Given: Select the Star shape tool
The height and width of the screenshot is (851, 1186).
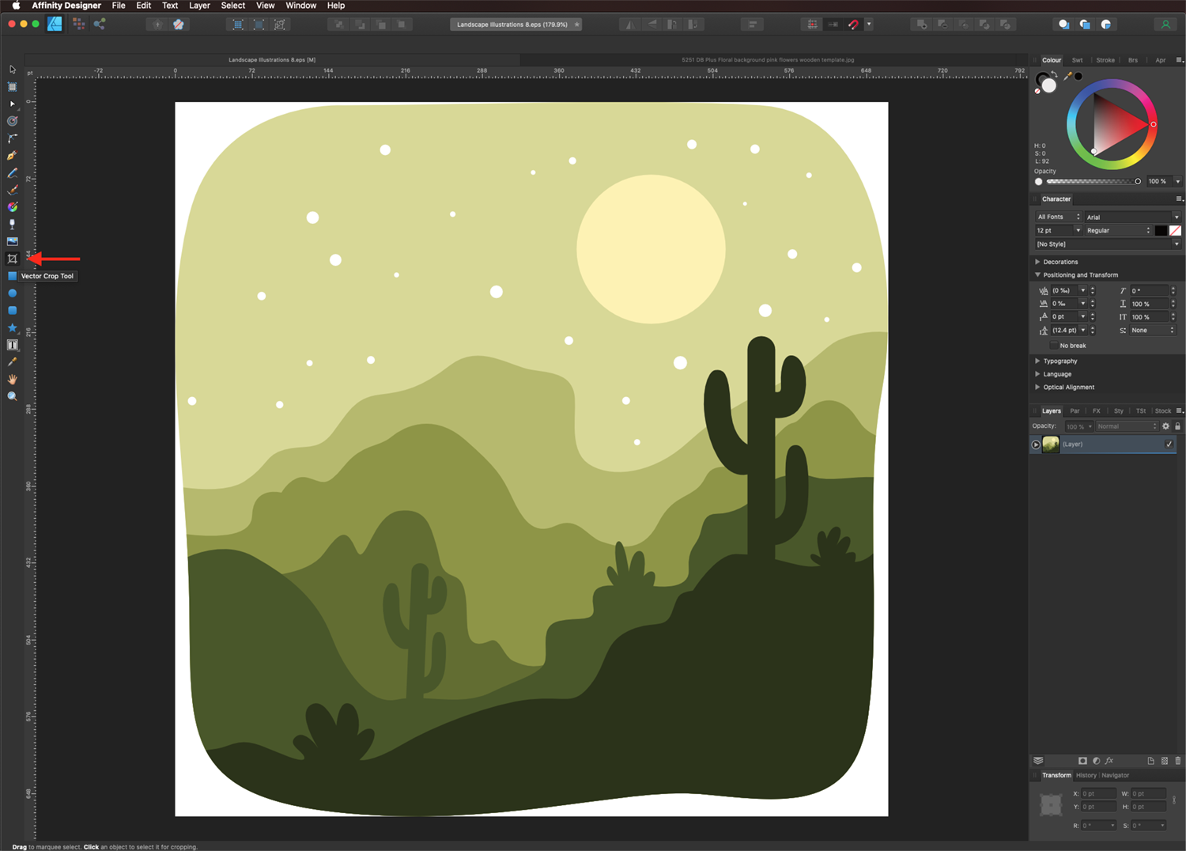Looking at the screenshot, I should coord(12,327).
